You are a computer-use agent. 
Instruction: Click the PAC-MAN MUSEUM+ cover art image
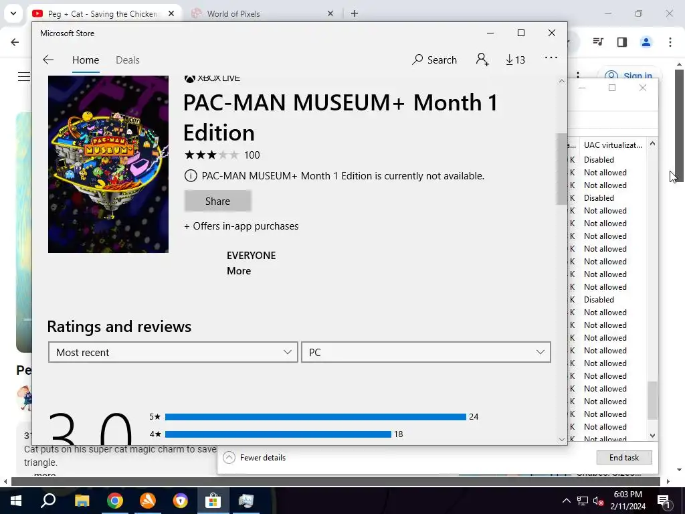coord(108,164)
